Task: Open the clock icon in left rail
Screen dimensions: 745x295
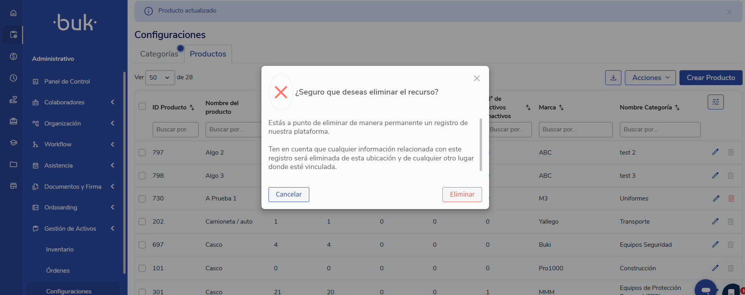Action: pos(13,78)
